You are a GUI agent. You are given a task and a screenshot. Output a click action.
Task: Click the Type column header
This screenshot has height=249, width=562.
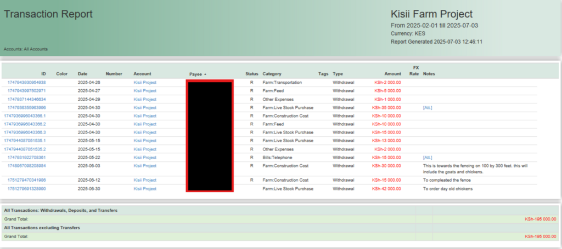tap(338, 74)
